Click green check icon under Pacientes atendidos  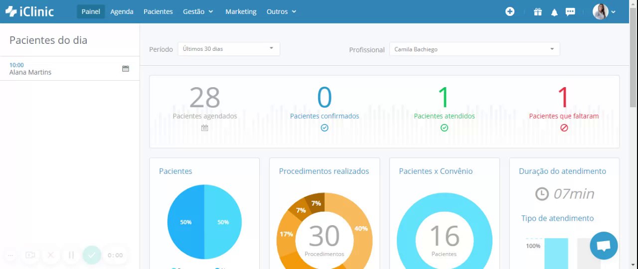(x=444, y=128)
